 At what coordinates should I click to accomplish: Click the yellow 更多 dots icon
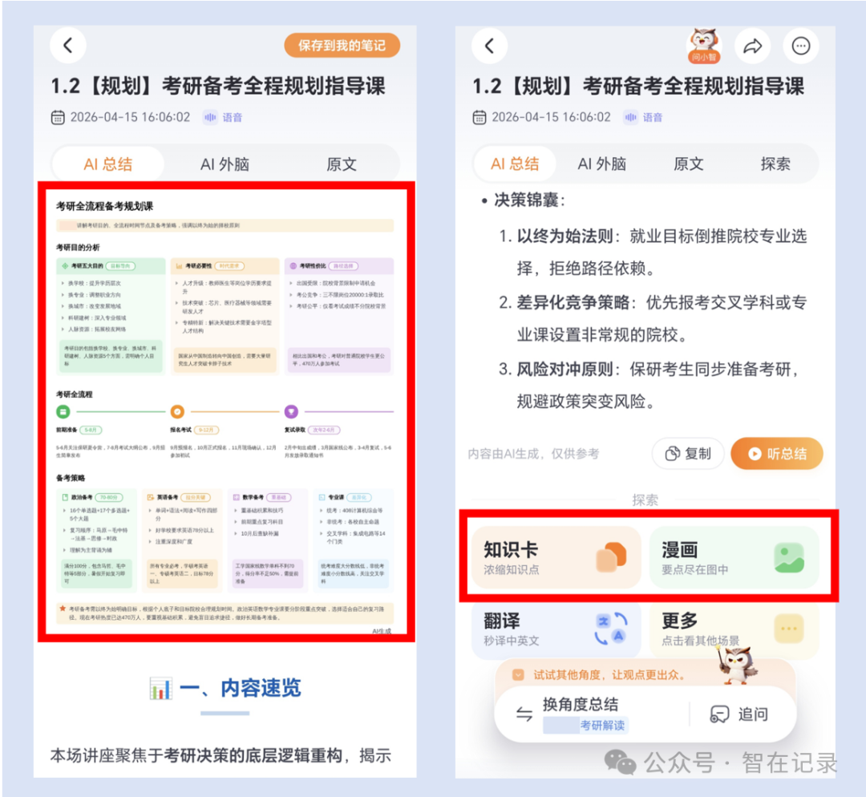click(x=789, y=629)
